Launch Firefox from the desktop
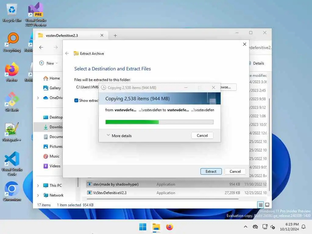The width and height of the screenshot is (312, 234). (12, 72)
